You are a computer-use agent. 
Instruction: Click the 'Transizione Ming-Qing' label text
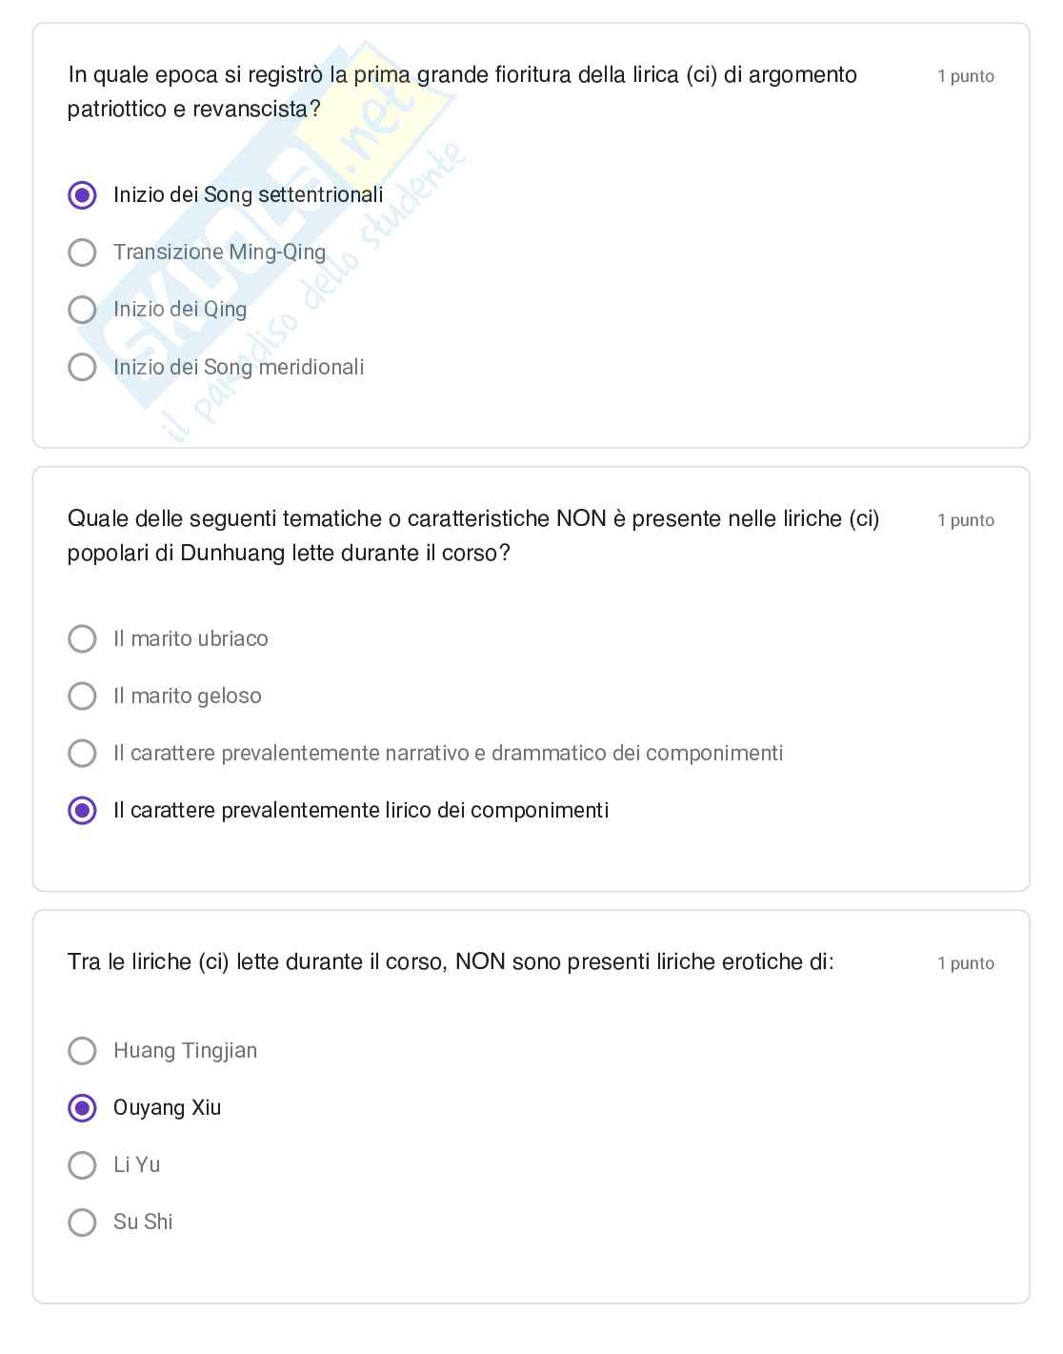pyautogui.click(x=219, y=253)
